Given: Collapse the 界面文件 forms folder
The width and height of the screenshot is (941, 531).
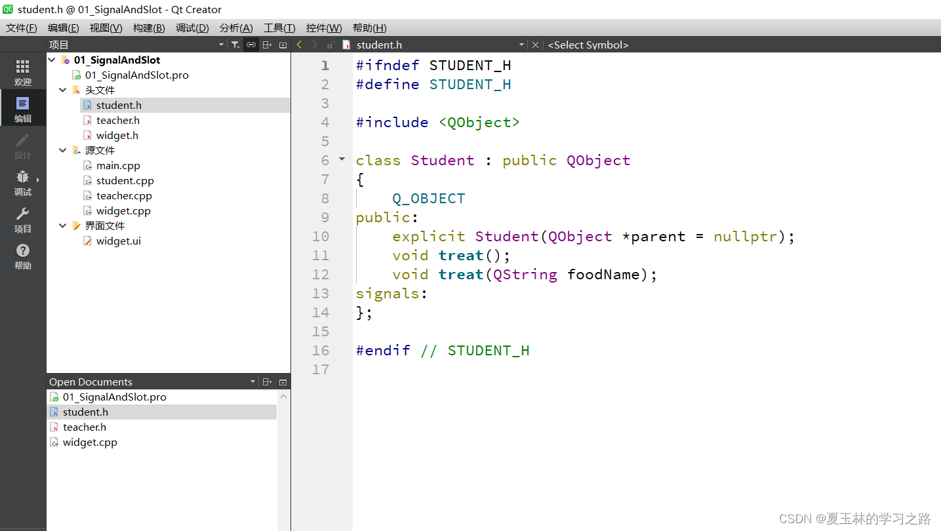Looking at the screenshot, I should (x=63, y=226).
